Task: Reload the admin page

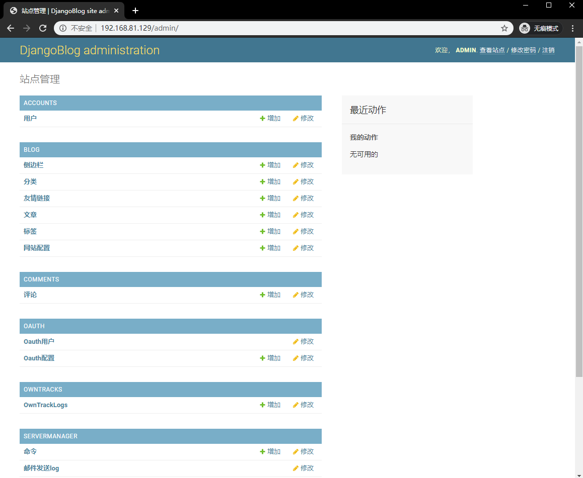Action: (x=43, y=28)
